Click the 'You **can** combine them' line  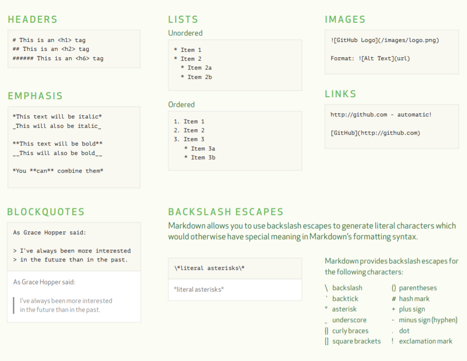[58, 171]
